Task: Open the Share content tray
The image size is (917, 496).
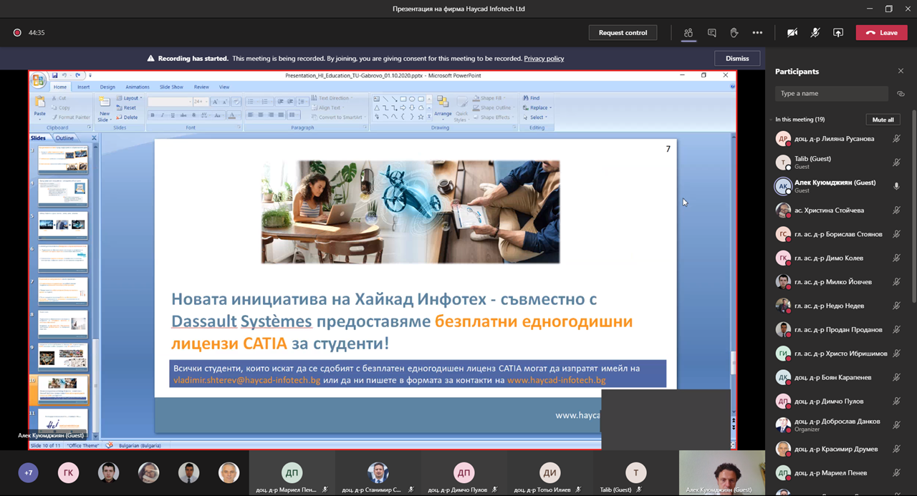Action: [838, 32]
